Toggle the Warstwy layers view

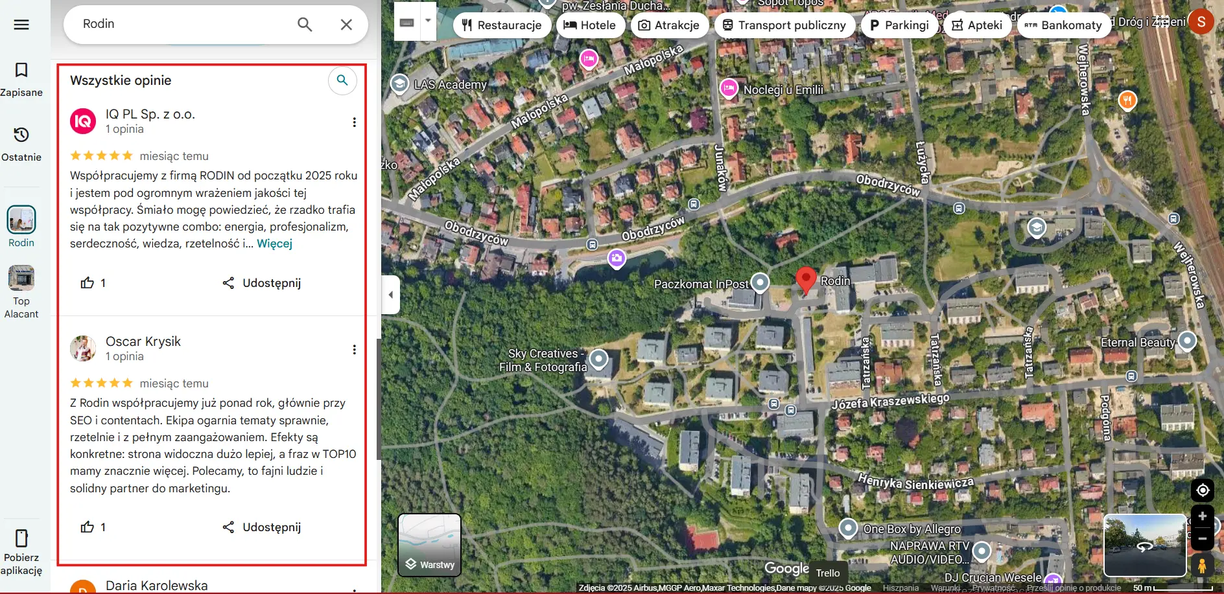429,545
